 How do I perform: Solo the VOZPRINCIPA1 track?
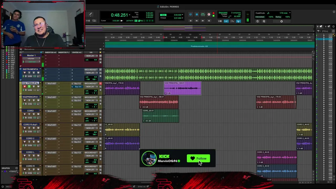pos(34,100)
